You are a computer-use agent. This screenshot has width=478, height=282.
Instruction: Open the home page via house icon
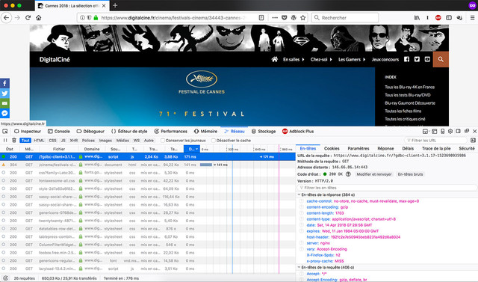coord(38,18)
